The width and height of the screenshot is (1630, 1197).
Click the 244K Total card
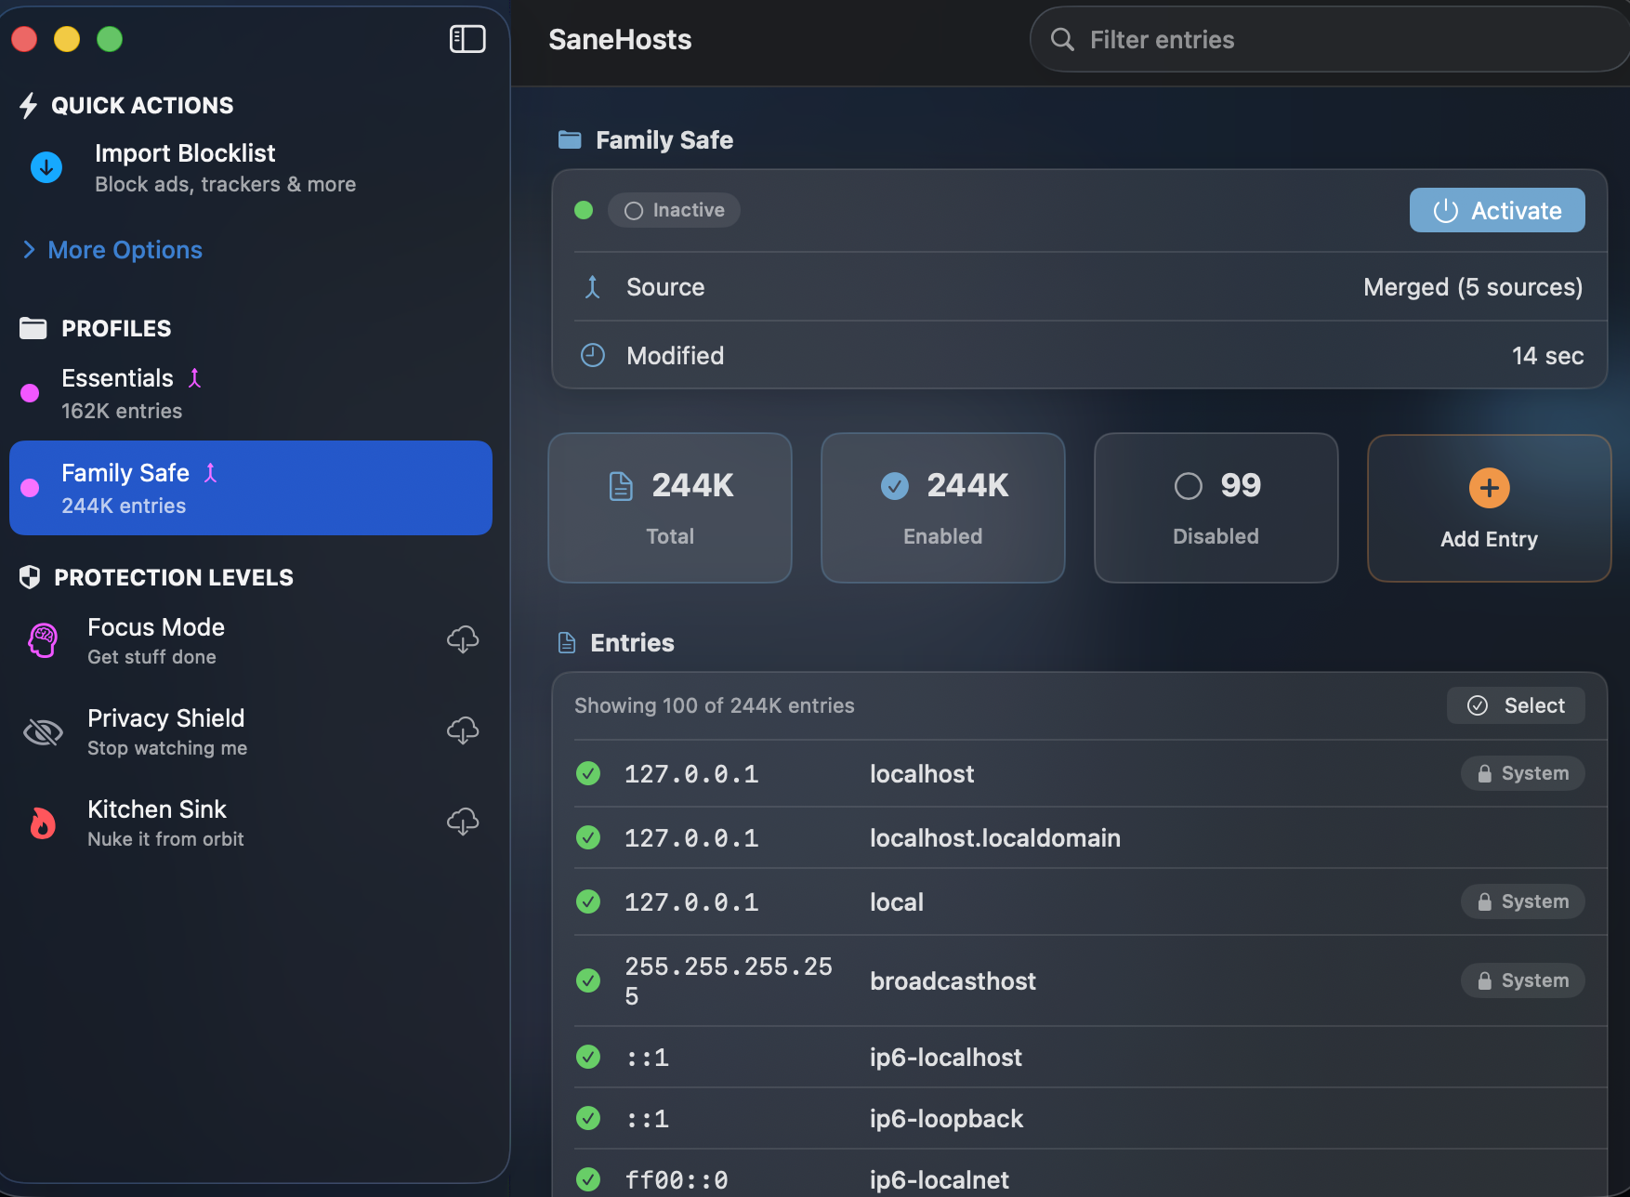click(670, 508)
